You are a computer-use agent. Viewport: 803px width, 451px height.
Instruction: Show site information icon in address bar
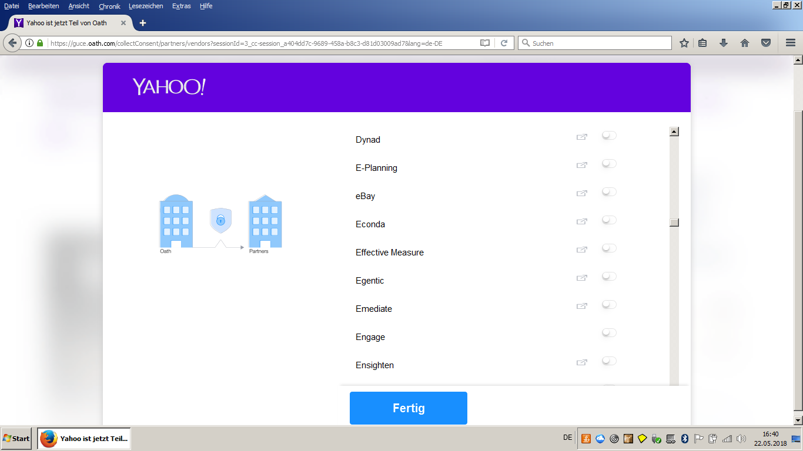(x=29, y=43)
